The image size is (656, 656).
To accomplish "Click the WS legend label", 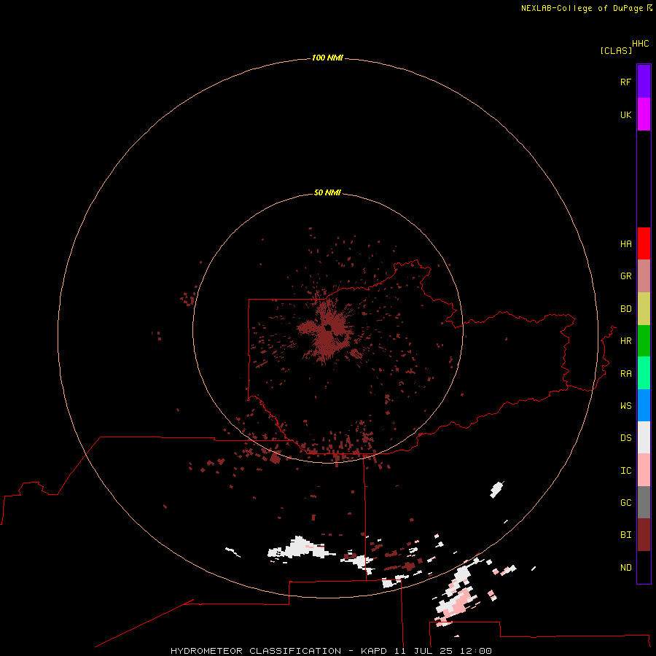I will (x=625, y=405).
